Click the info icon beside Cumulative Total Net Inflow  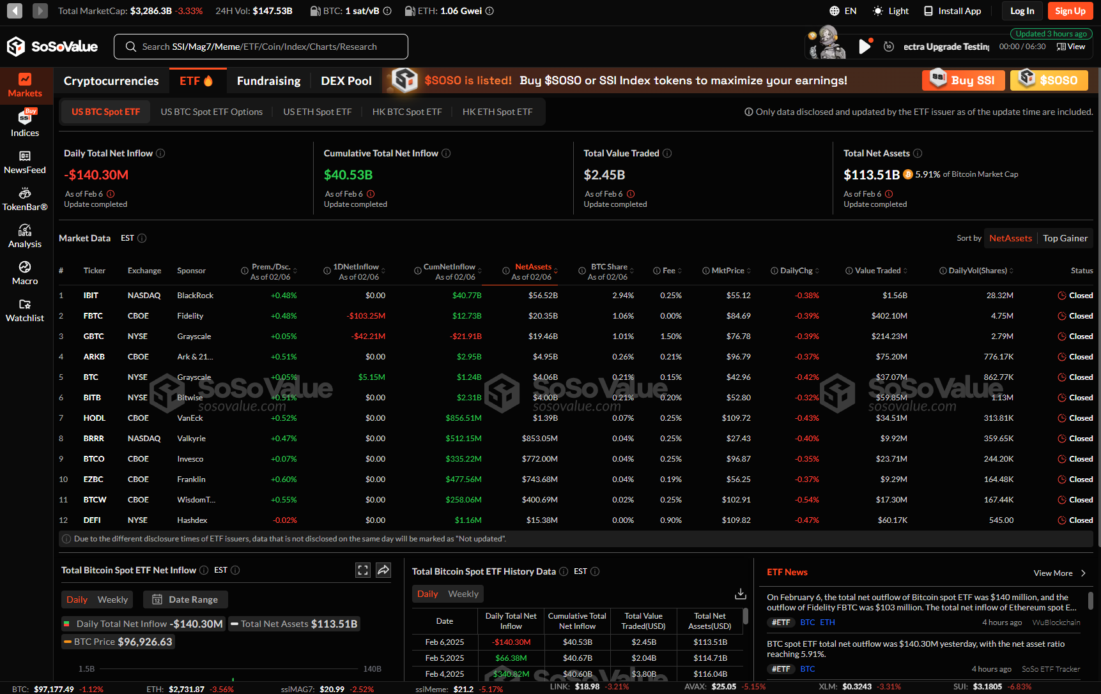click(446, 153)
